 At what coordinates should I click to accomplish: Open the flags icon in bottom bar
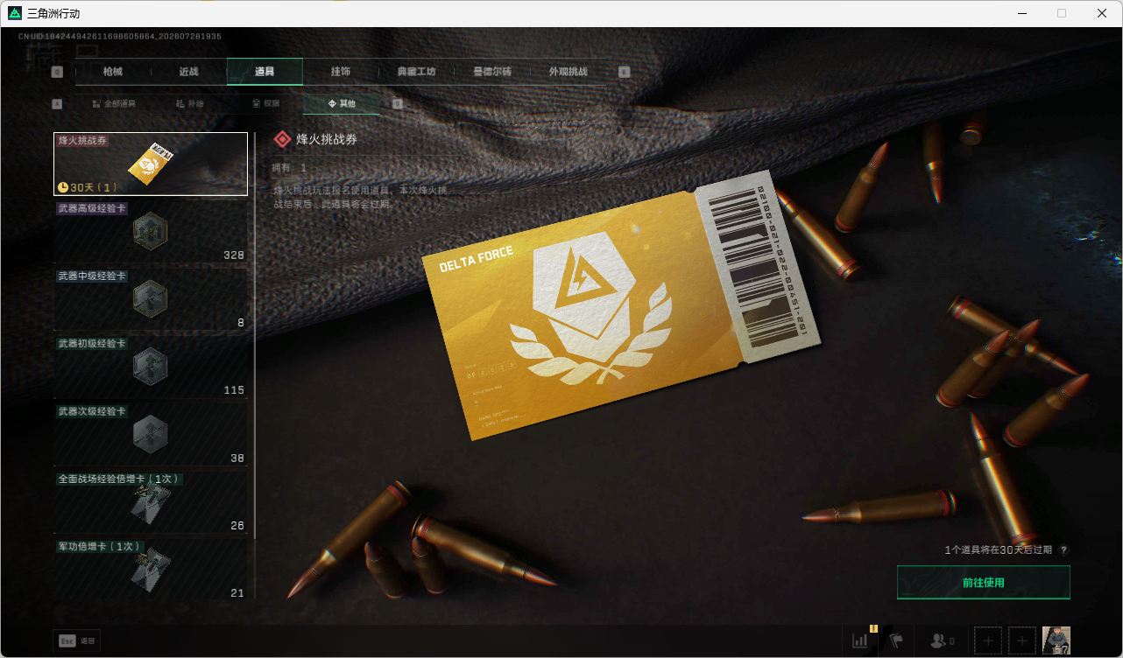click(895, 640)
